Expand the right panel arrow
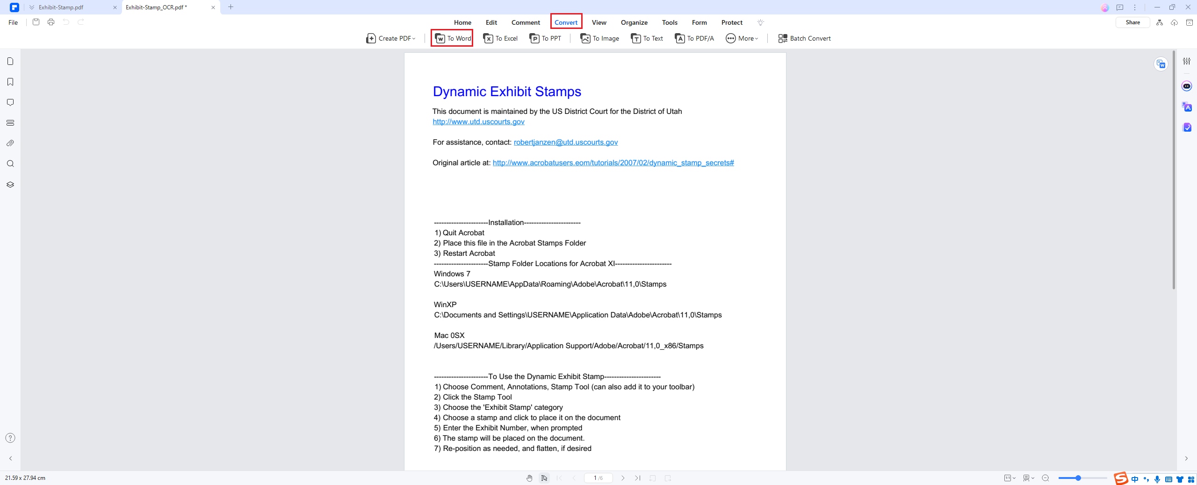 pyautogui.click(x=1186, y=458)
